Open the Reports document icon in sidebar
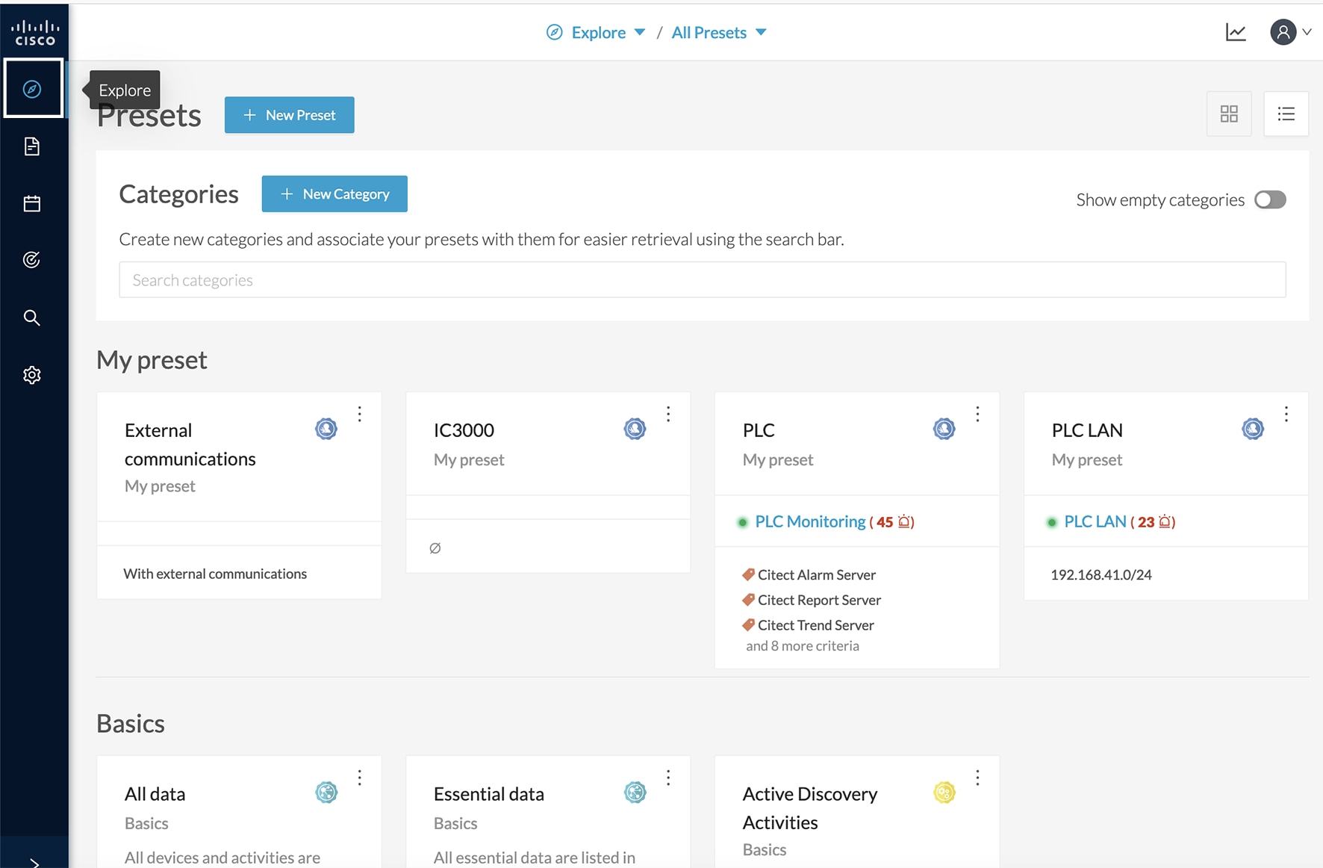 32,146
